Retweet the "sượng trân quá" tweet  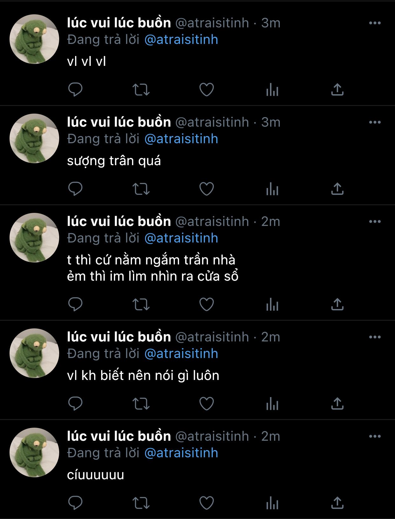pos(141,189)
